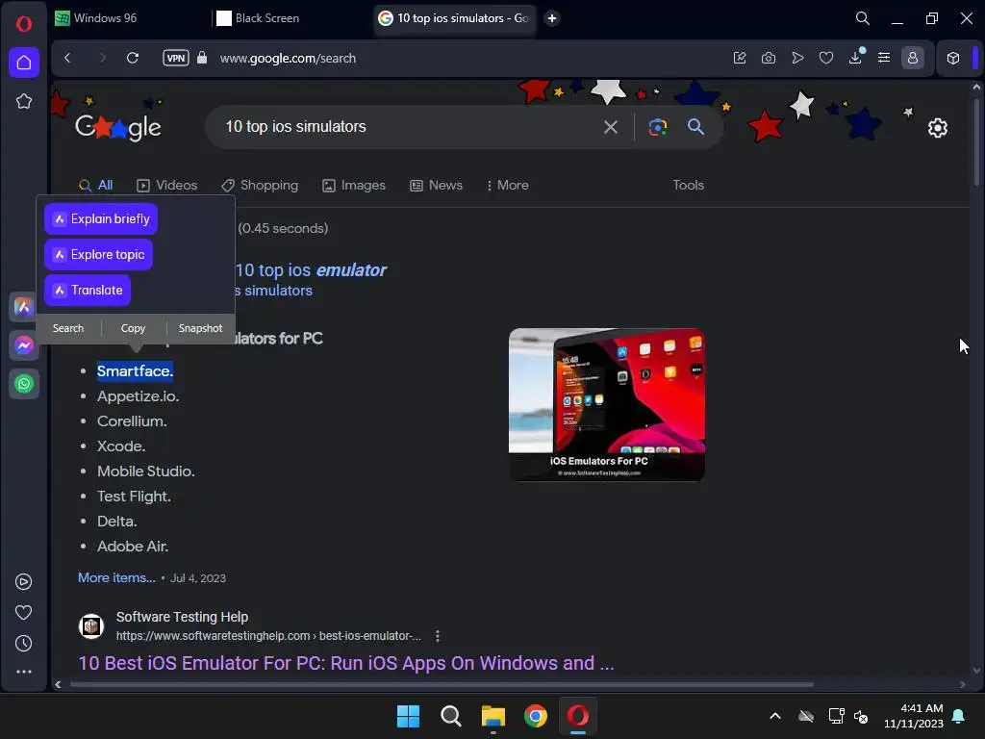Toggle the VPN badge

(x=175, y=58)
